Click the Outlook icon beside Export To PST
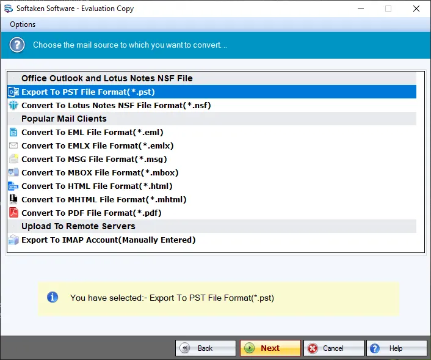 coord(13,92)
